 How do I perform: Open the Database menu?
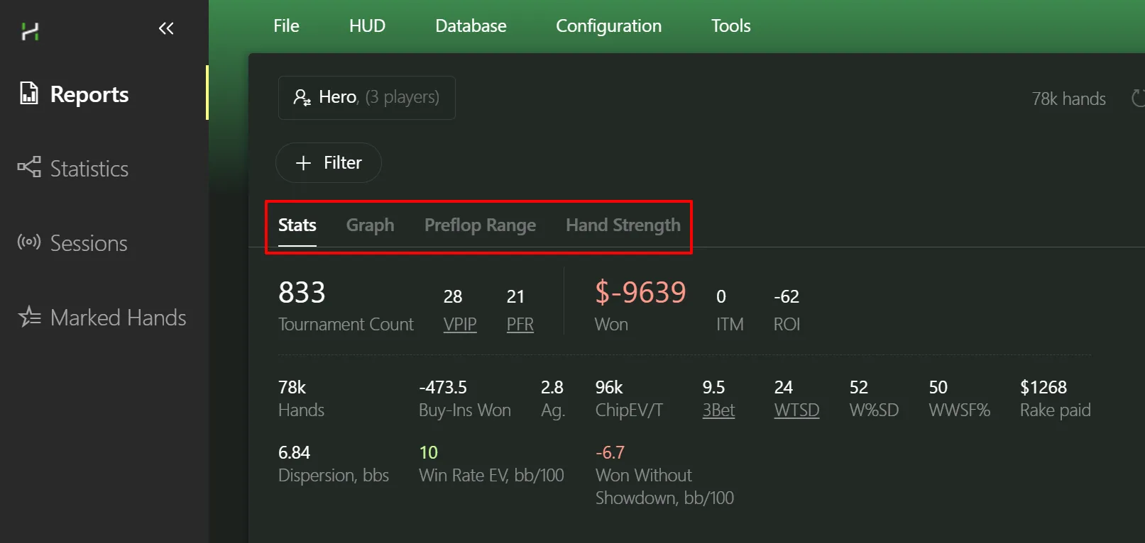(471, 26)
